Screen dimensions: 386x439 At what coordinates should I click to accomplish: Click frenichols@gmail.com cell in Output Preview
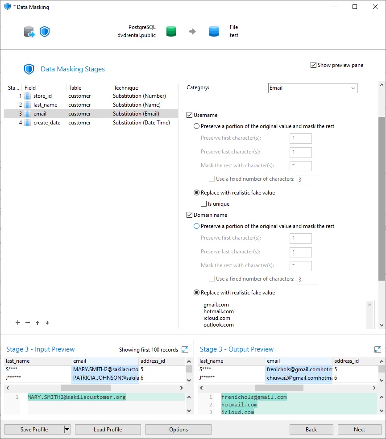[x=299, y=369]
